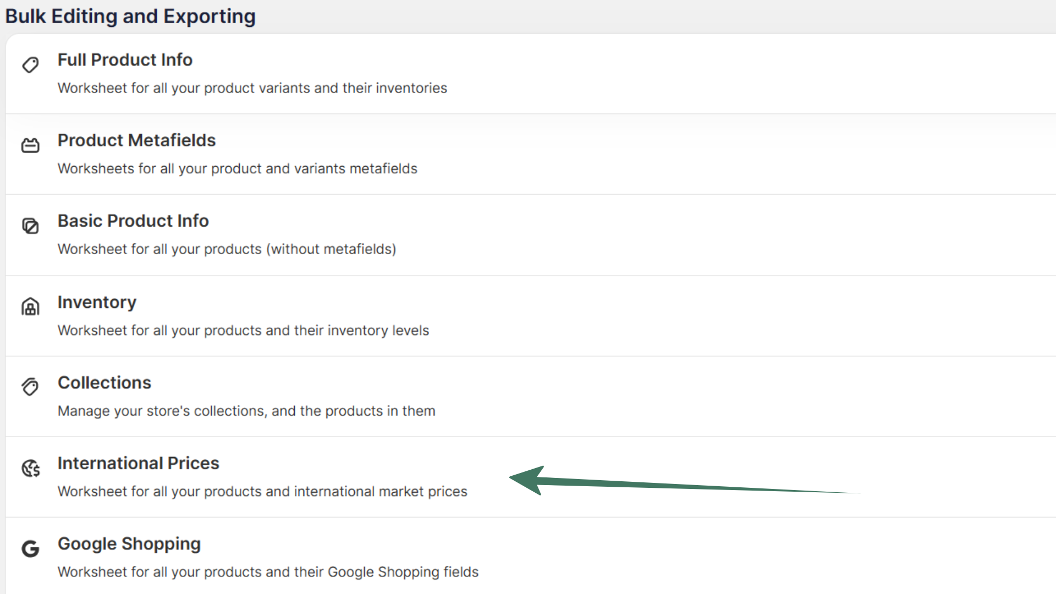Select the Collections management option

tap(105, 383)
